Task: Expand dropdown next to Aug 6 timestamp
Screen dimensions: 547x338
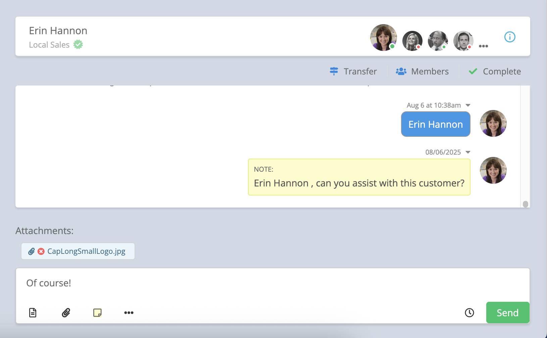Action: pyautogui.click(x=468, y=105)
